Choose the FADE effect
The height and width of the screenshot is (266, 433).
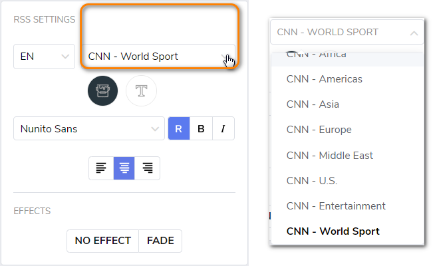point(160,241)
